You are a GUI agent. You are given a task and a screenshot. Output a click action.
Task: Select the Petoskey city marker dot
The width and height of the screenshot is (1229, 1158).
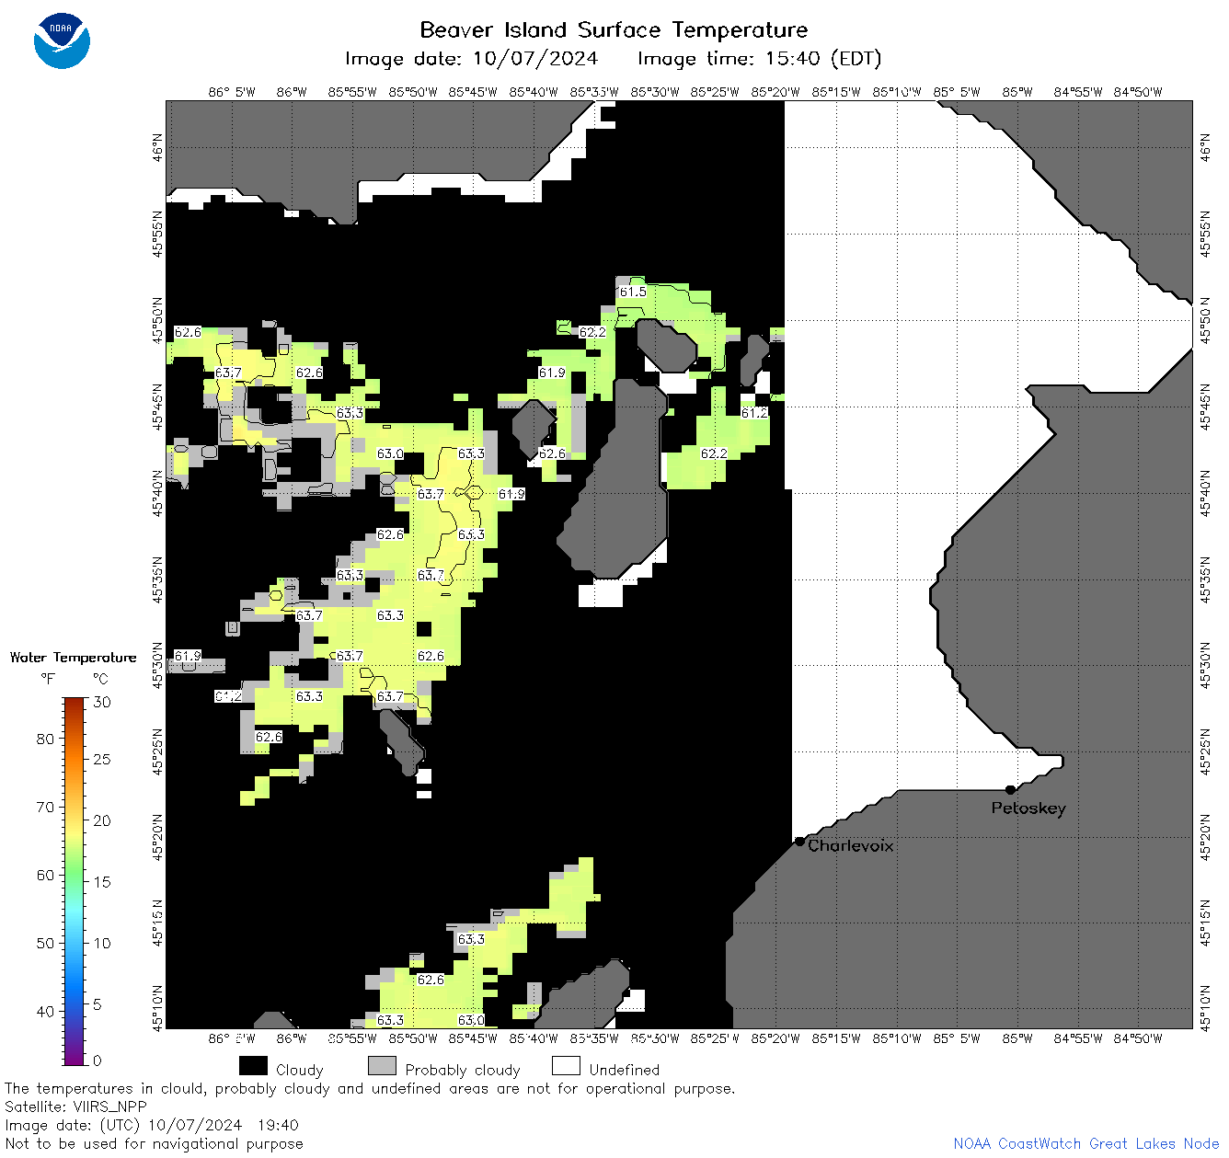point(1010,789)
